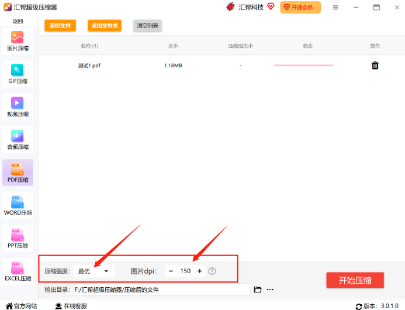Viewport: 405px width, 310px height.
Task: Click the 压缩后大小 column header
Action: [240, 46]
